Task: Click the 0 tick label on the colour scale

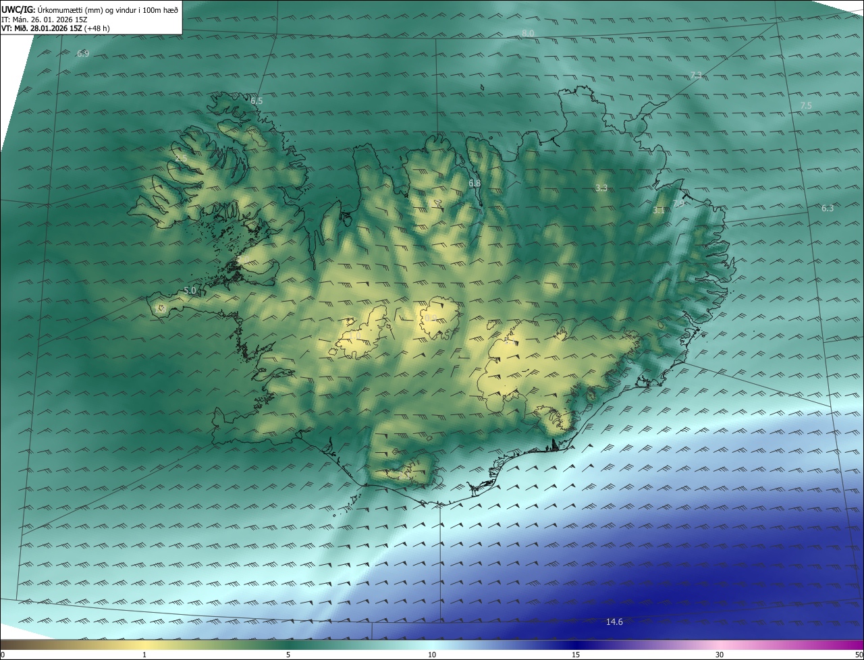Action: pyautogui.click(x=3, y=655)
